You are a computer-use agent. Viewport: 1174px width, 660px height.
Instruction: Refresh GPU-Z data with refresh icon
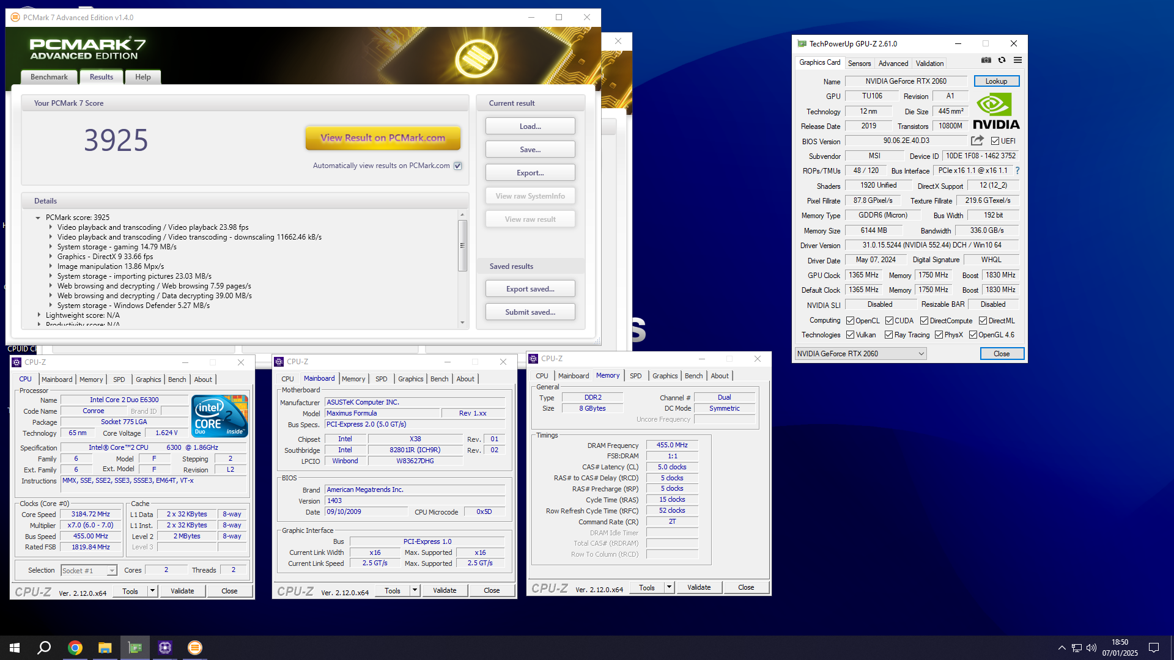pyautogui.click(x=1002, y=60)
